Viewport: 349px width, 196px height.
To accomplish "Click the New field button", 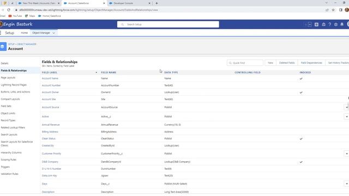I will [x=270, y=63].
